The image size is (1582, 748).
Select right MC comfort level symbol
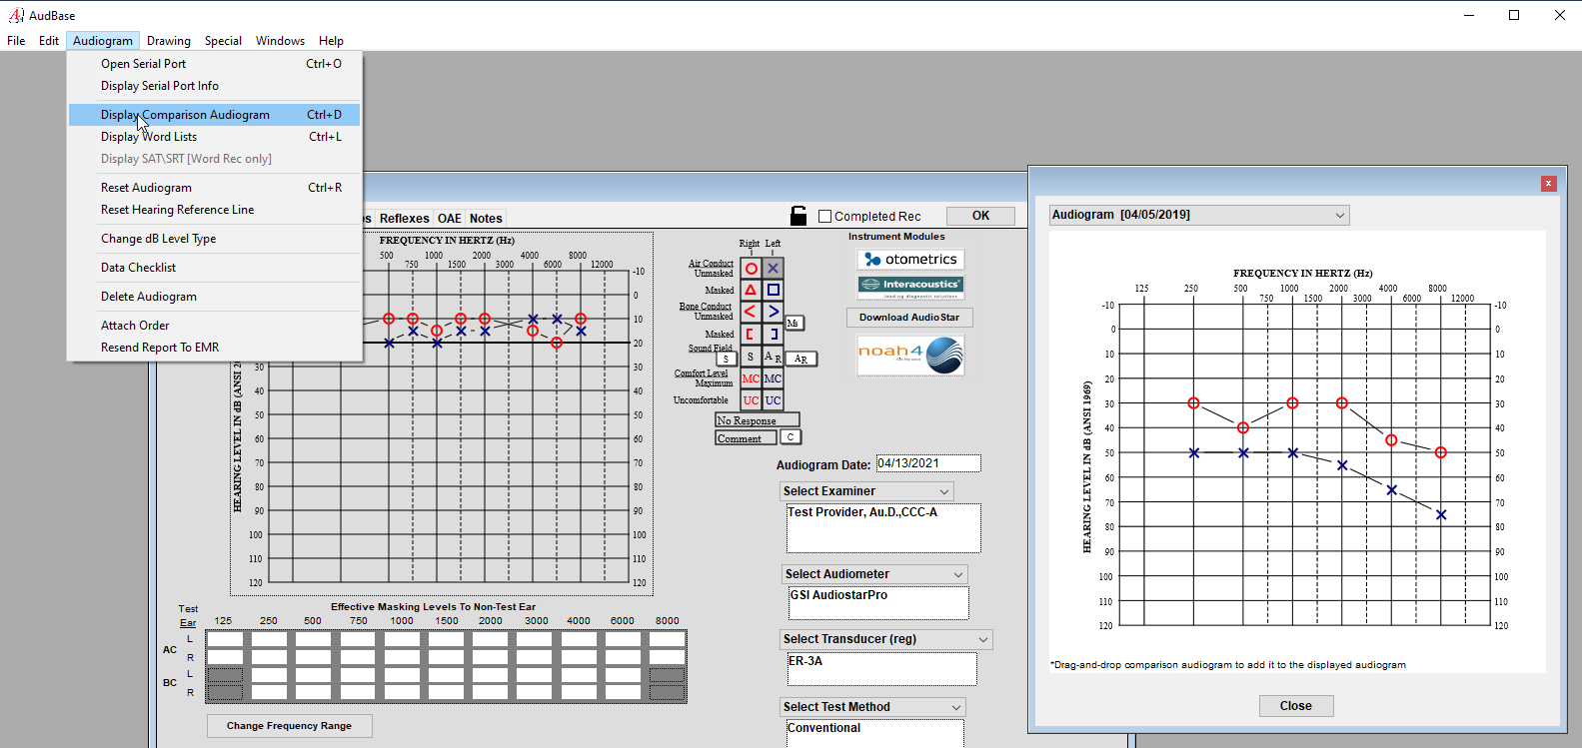[x=751, y=378]
